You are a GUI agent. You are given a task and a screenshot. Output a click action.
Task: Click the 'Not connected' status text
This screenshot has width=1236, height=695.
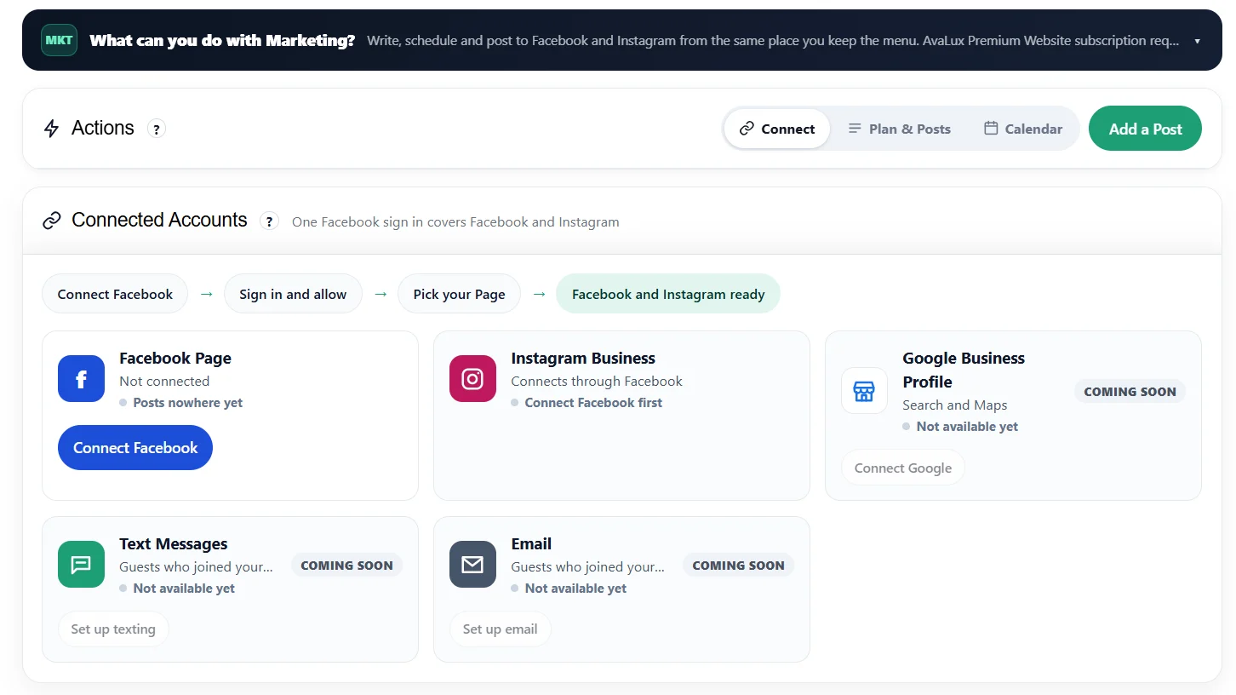pos(164,382)
